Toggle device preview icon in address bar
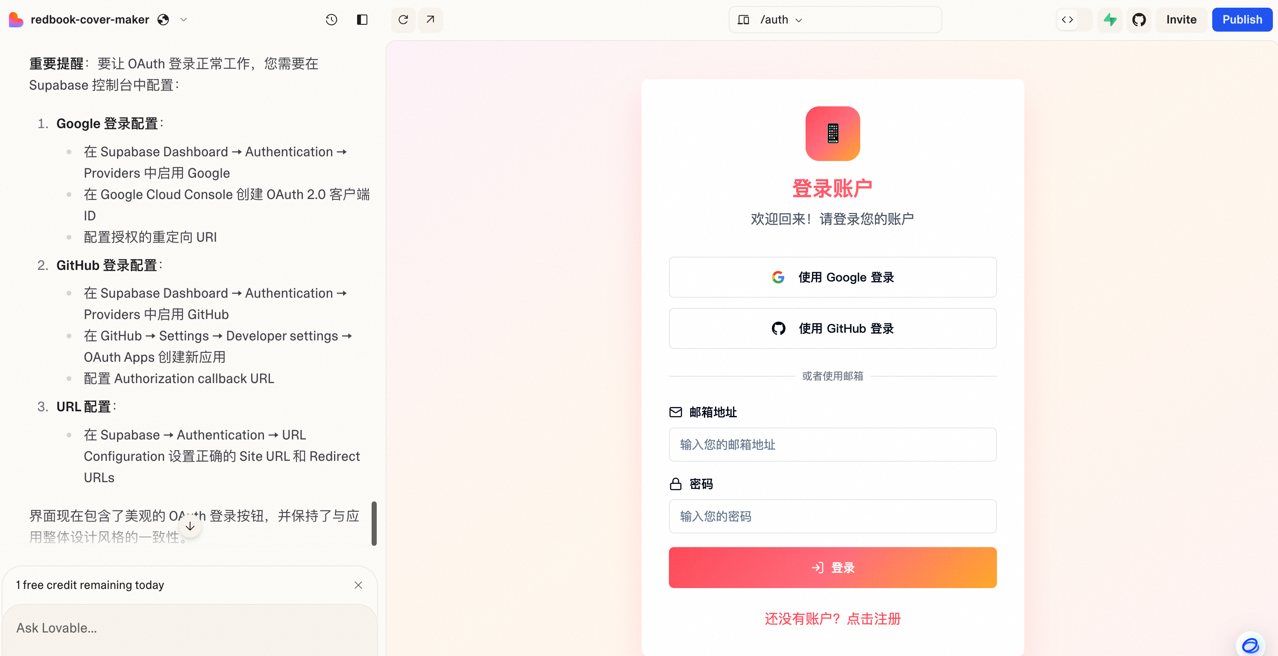Image resolution: width=1278 pixels, height=656 pixels. (743, 20)
